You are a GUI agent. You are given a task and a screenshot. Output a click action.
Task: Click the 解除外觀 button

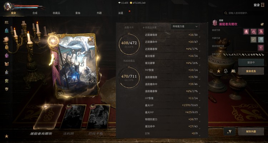coord(251,131)
